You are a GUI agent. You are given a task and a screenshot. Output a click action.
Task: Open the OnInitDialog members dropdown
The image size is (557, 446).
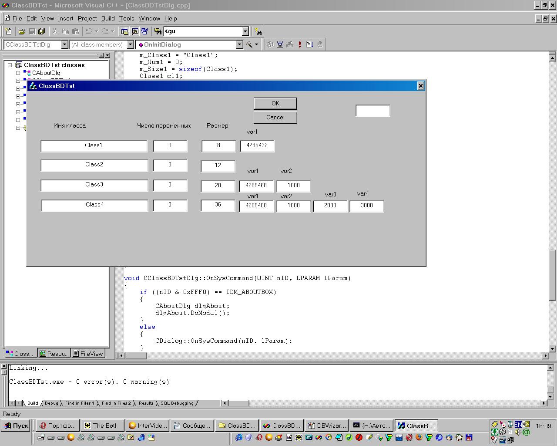pos(239,44)
